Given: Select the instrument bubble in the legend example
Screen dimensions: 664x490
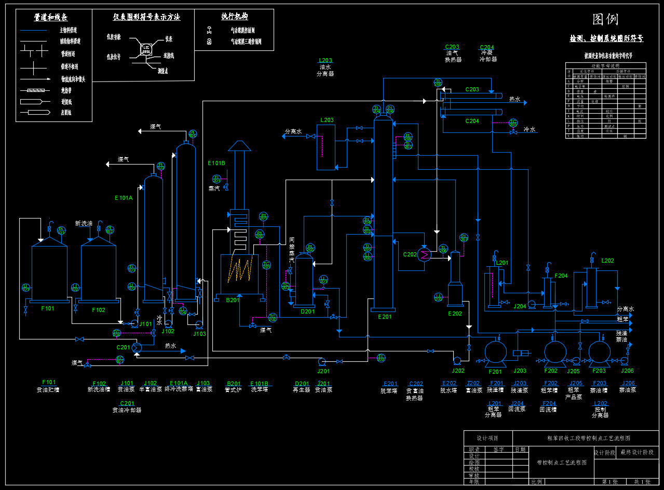Looking at the screenshot, I should click(146, 49).
